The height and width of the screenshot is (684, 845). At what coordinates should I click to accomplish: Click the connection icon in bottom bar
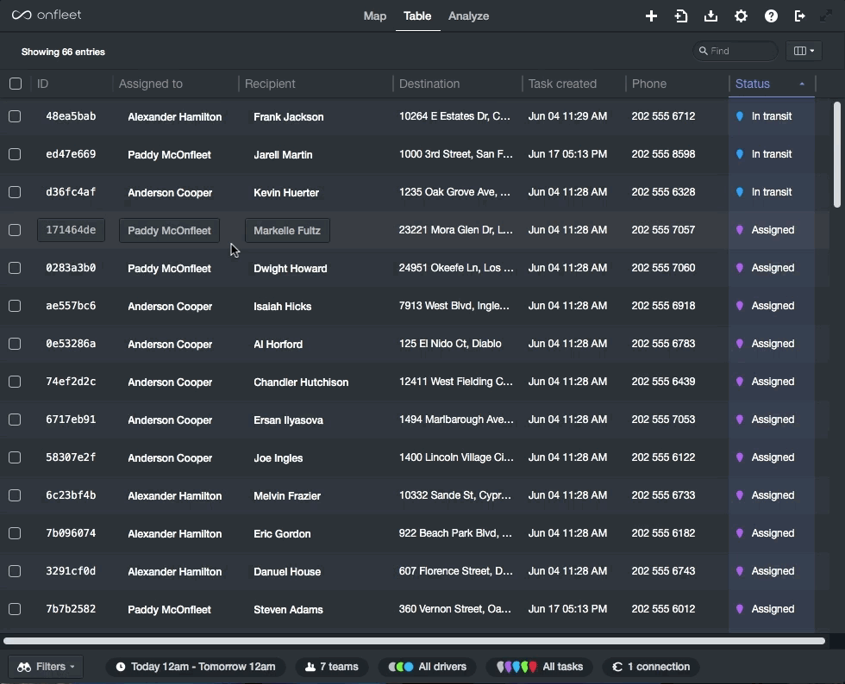[617, 667]
